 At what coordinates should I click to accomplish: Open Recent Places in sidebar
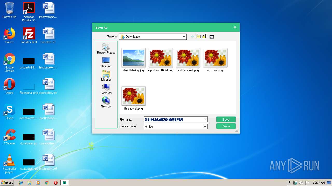pos(106,49)
